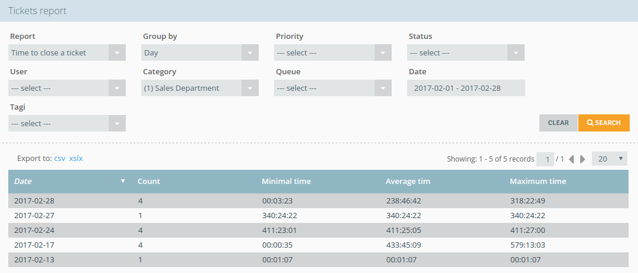Click the Showing 1 - 5 of 5 records text
This screenshot has width=638, height=273.
tap(490, 159)
